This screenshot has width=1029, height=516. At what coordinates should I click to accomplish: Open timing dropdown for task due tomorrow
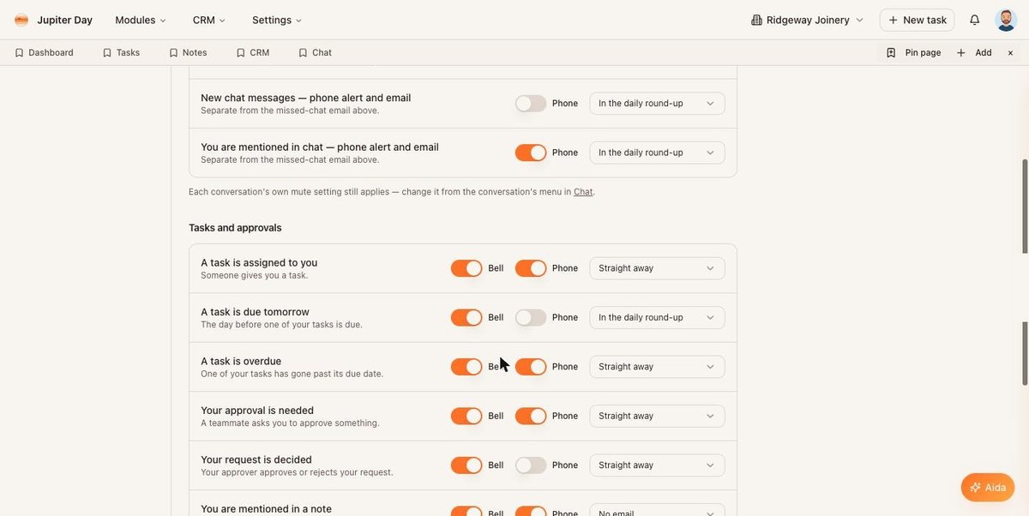[657, 317]
